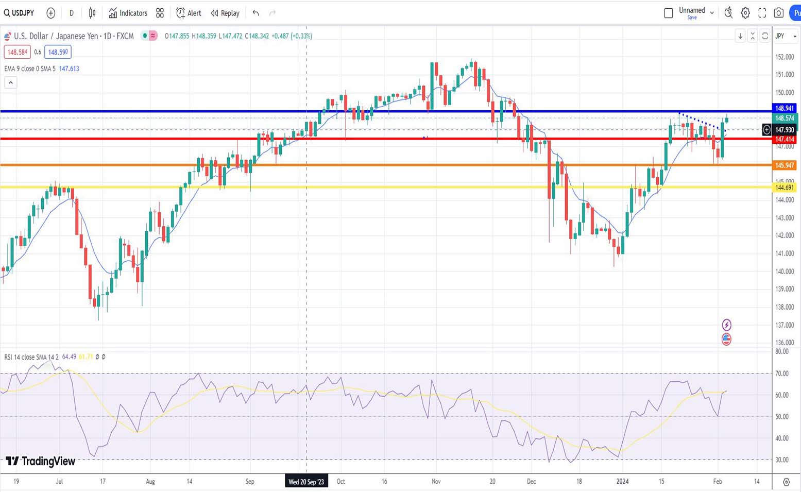This screenshot has height=492, width=801.
Task: Click the USDJPY symbol search field
Action: [x=20, y=13]
